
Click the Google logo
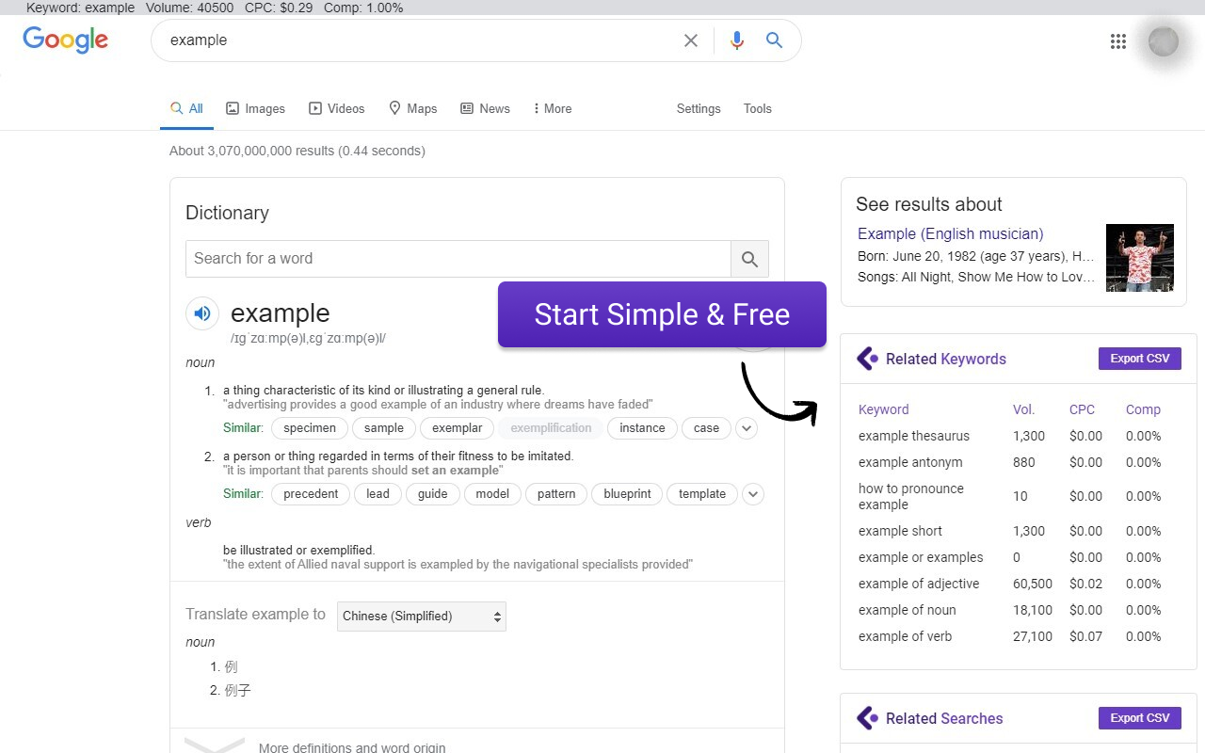[x=65, y=40]
